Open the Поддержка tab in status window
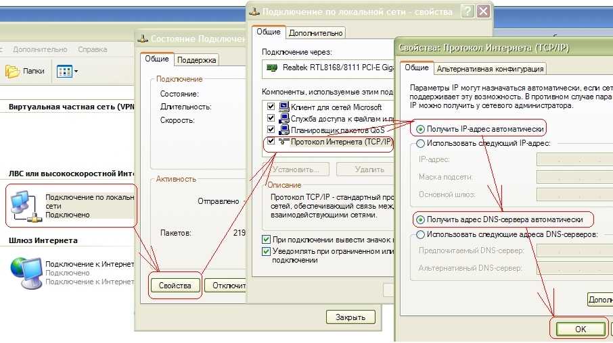 (x=197, y=60)
